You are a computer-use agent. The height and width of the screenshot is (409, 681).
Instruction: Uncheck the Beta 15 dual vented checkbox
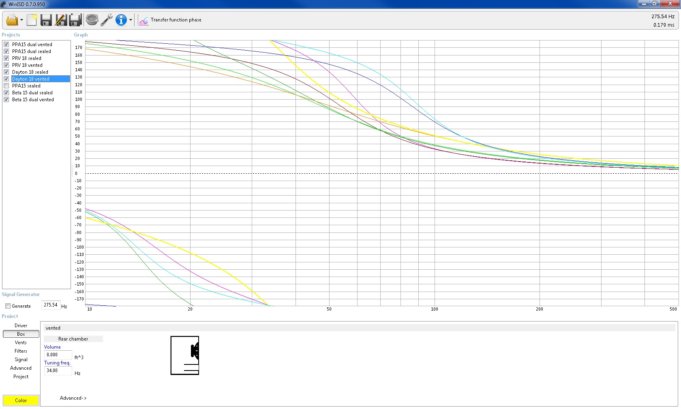coord(6,100)
